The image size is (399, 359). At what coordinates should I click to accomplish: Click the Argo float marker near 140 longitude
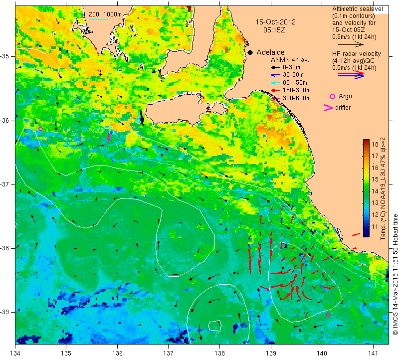(328, 315)
